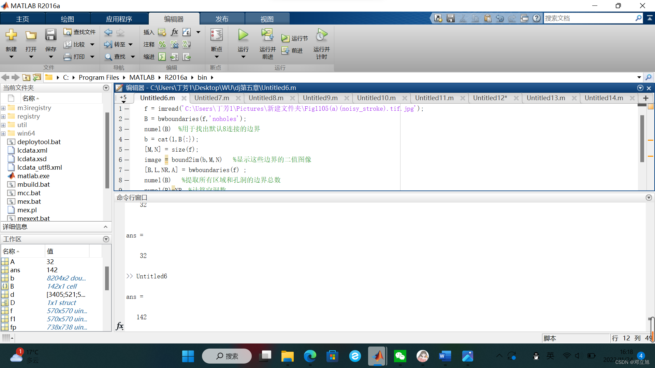The image size is (655, 368).
Task: Apply smart indent icon
Action: (162, 57)
